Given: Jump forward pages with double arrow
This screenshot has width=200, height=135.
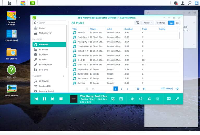Looking at the screenshot, I should (x=138, y=89).
